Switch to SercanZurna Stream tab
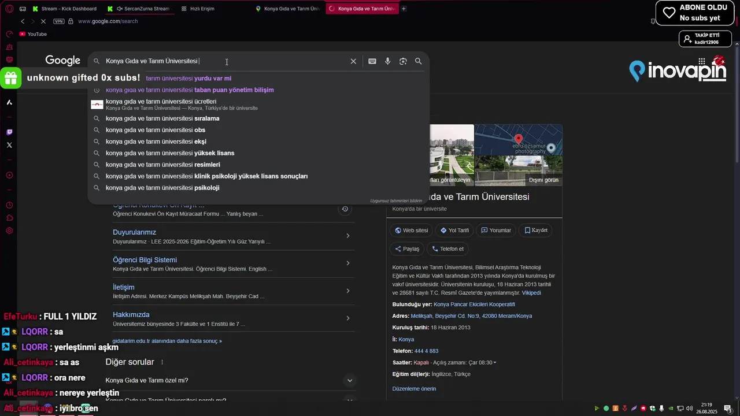The image size is (740, 416). (x=139, y=9)
